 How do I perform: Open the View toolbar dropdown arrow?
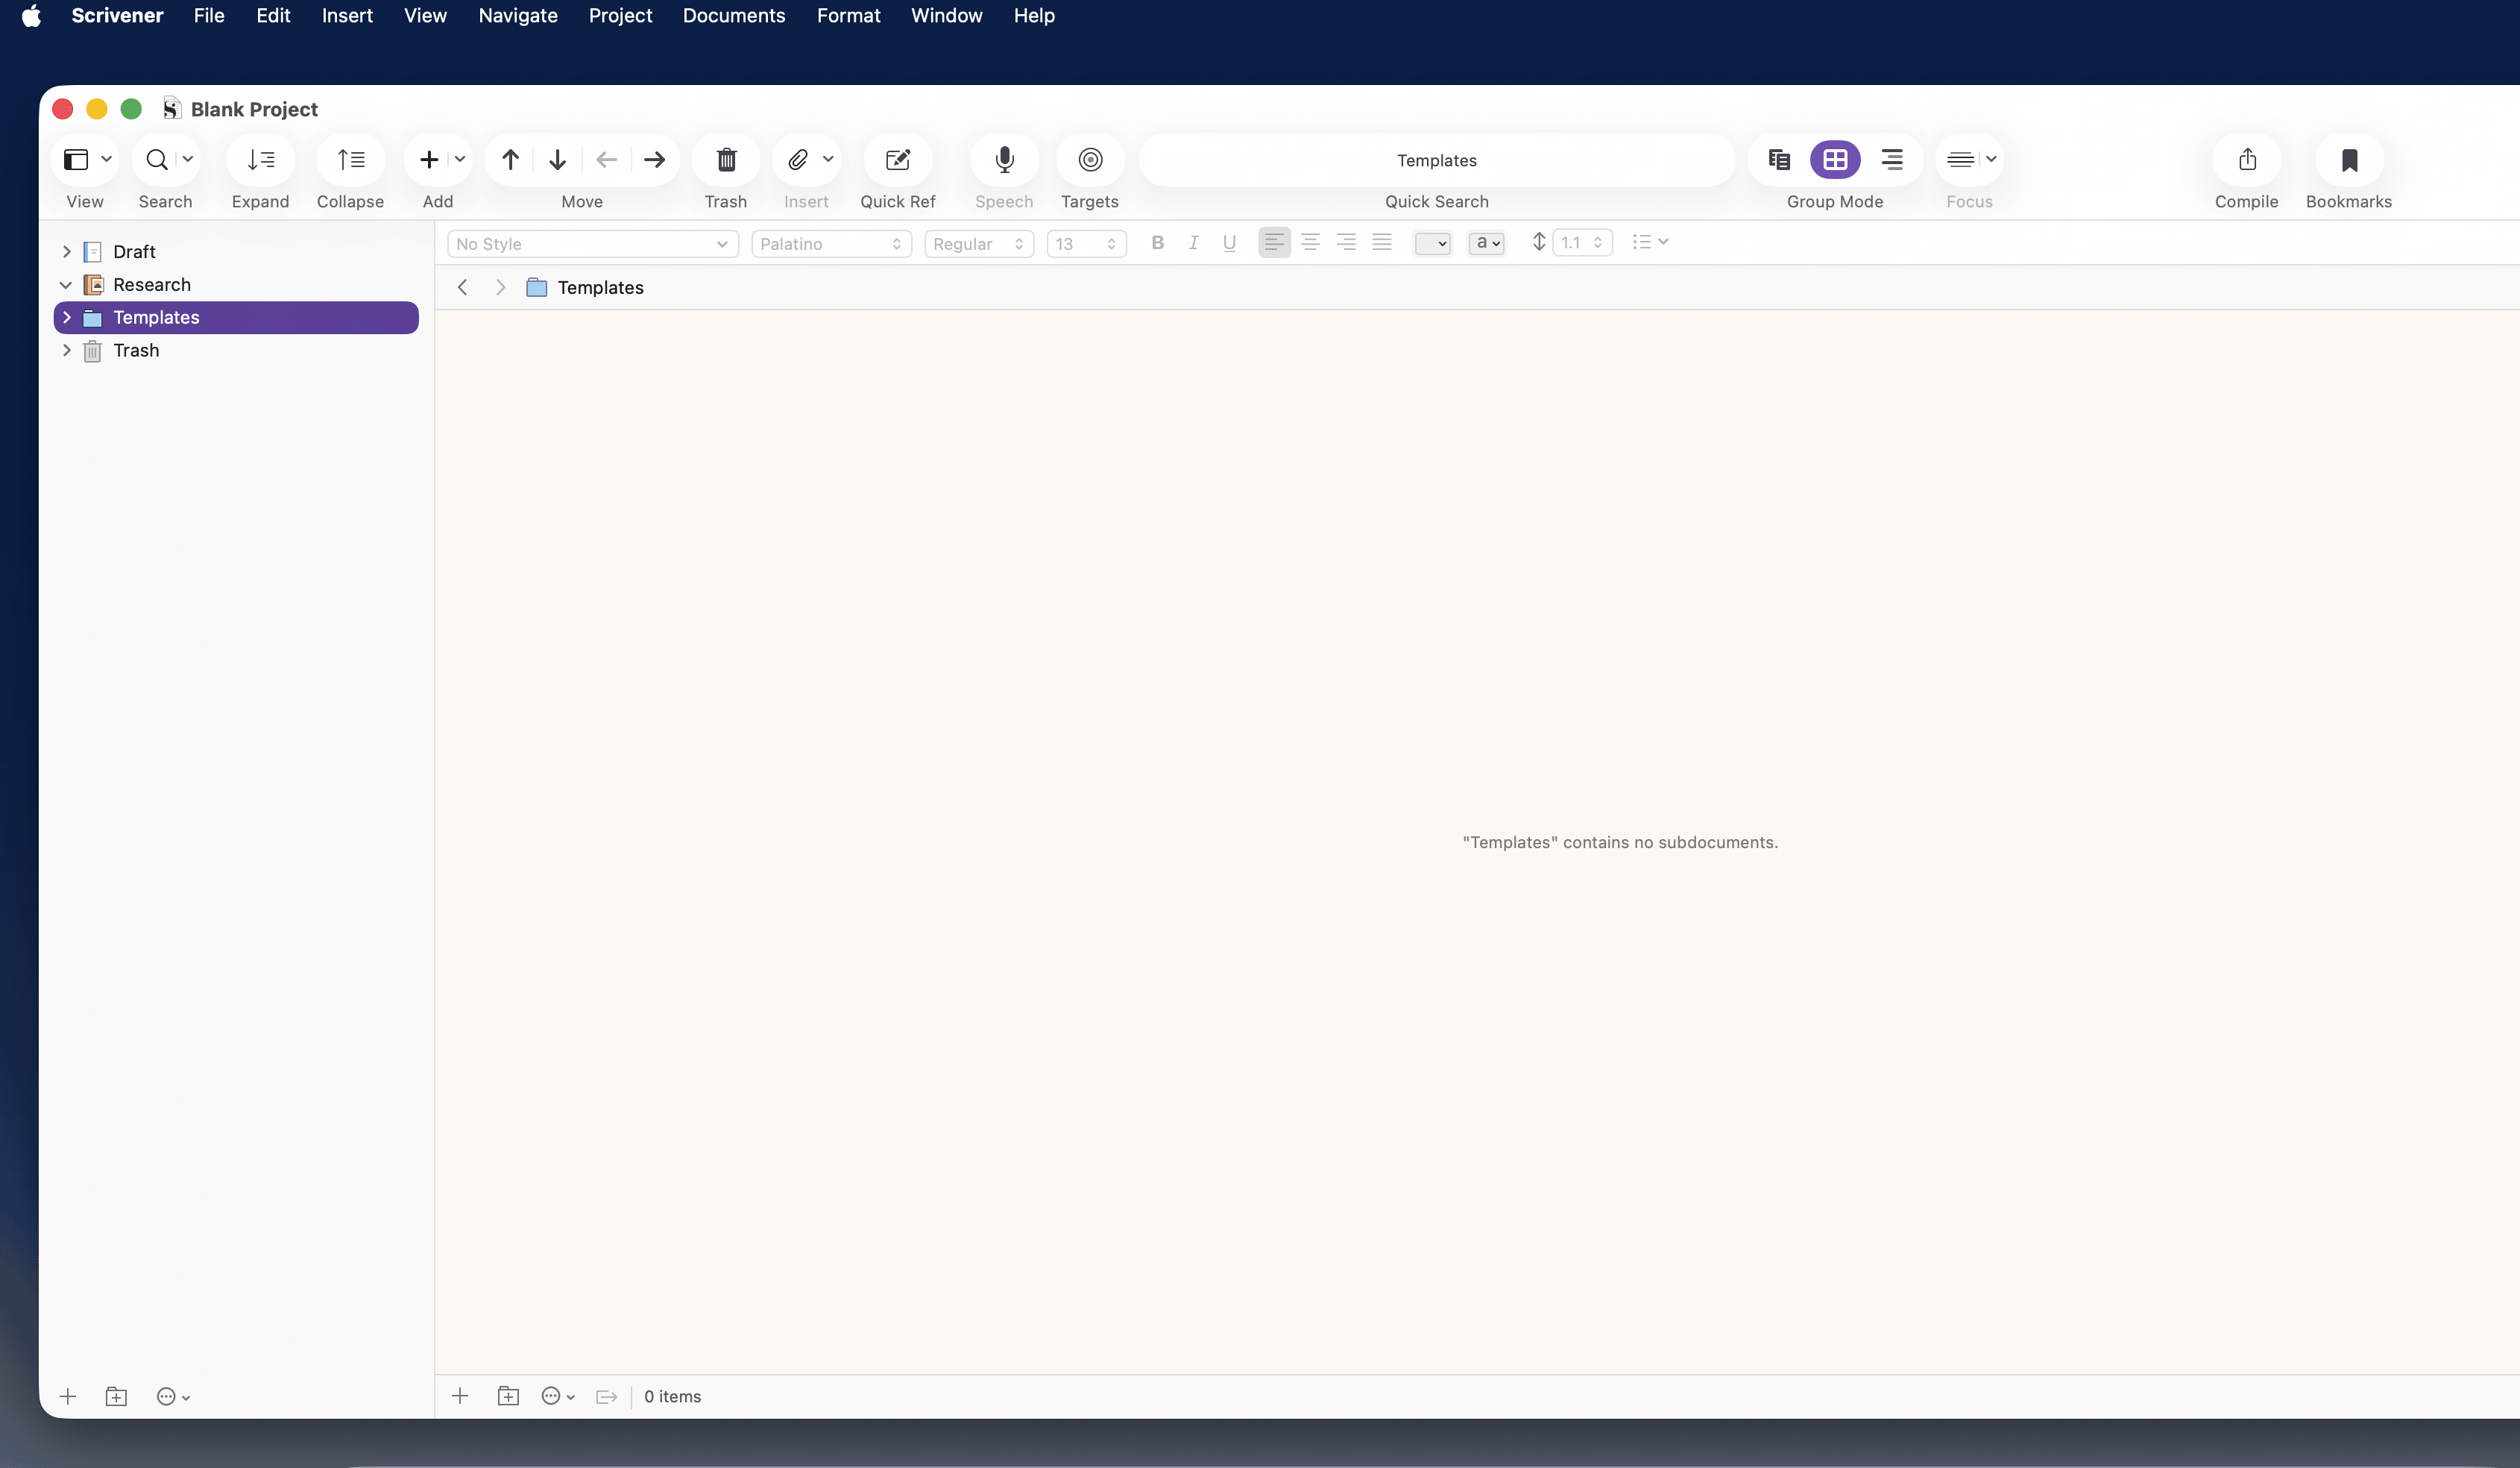[106, 159]
